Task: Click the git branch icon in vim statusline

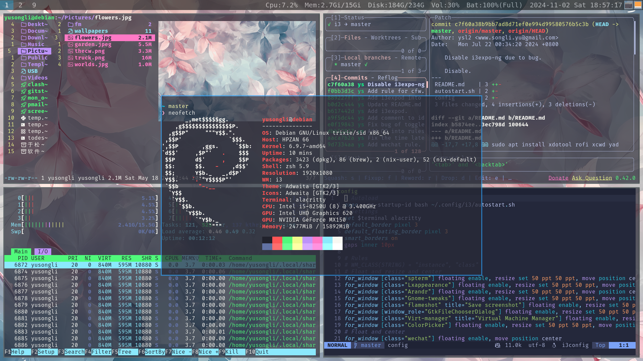Action: pos(356,345)
